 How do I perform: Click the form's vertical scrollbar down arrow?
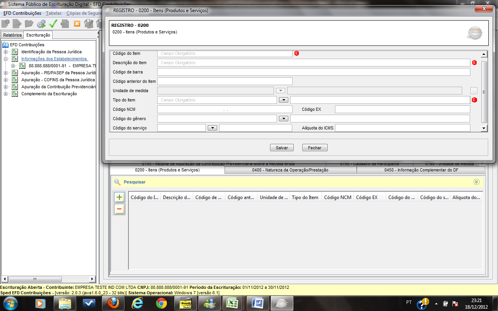(484, 128)
